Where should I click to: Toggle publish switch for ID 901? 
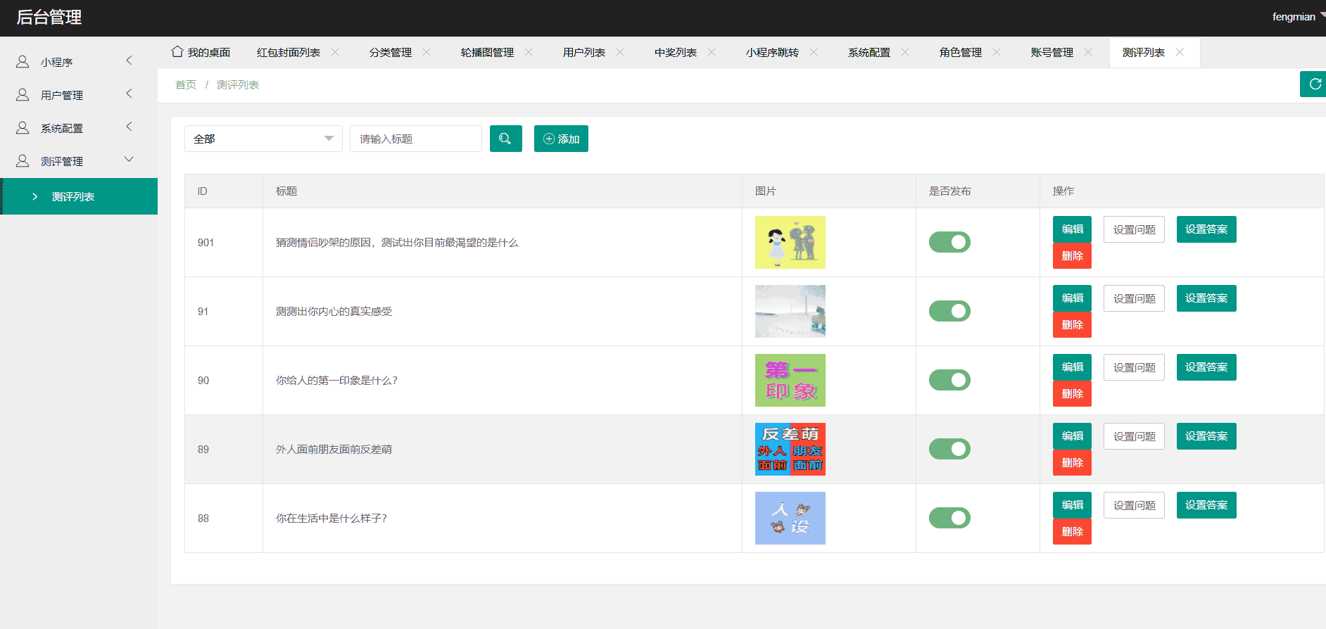tap(949, 242)
